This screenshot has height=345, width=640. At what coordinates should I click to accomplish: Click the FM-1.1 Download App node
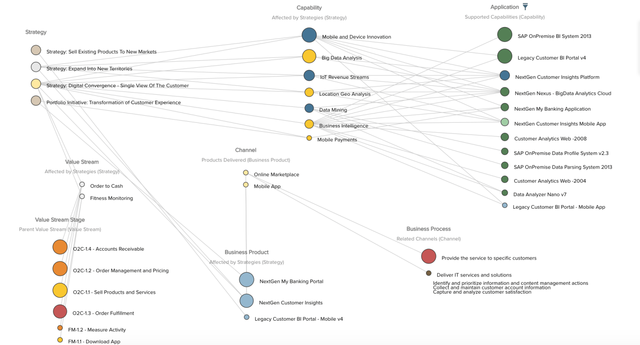[x=60, y=340]
